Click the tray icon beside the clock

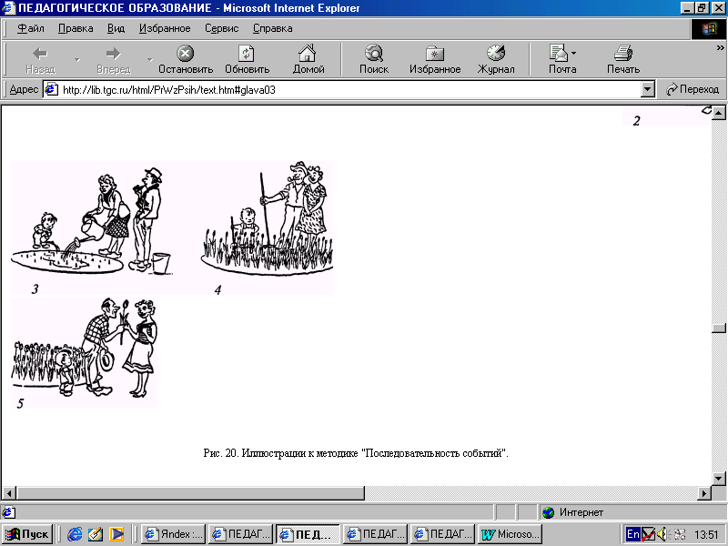tap(680, 534)
